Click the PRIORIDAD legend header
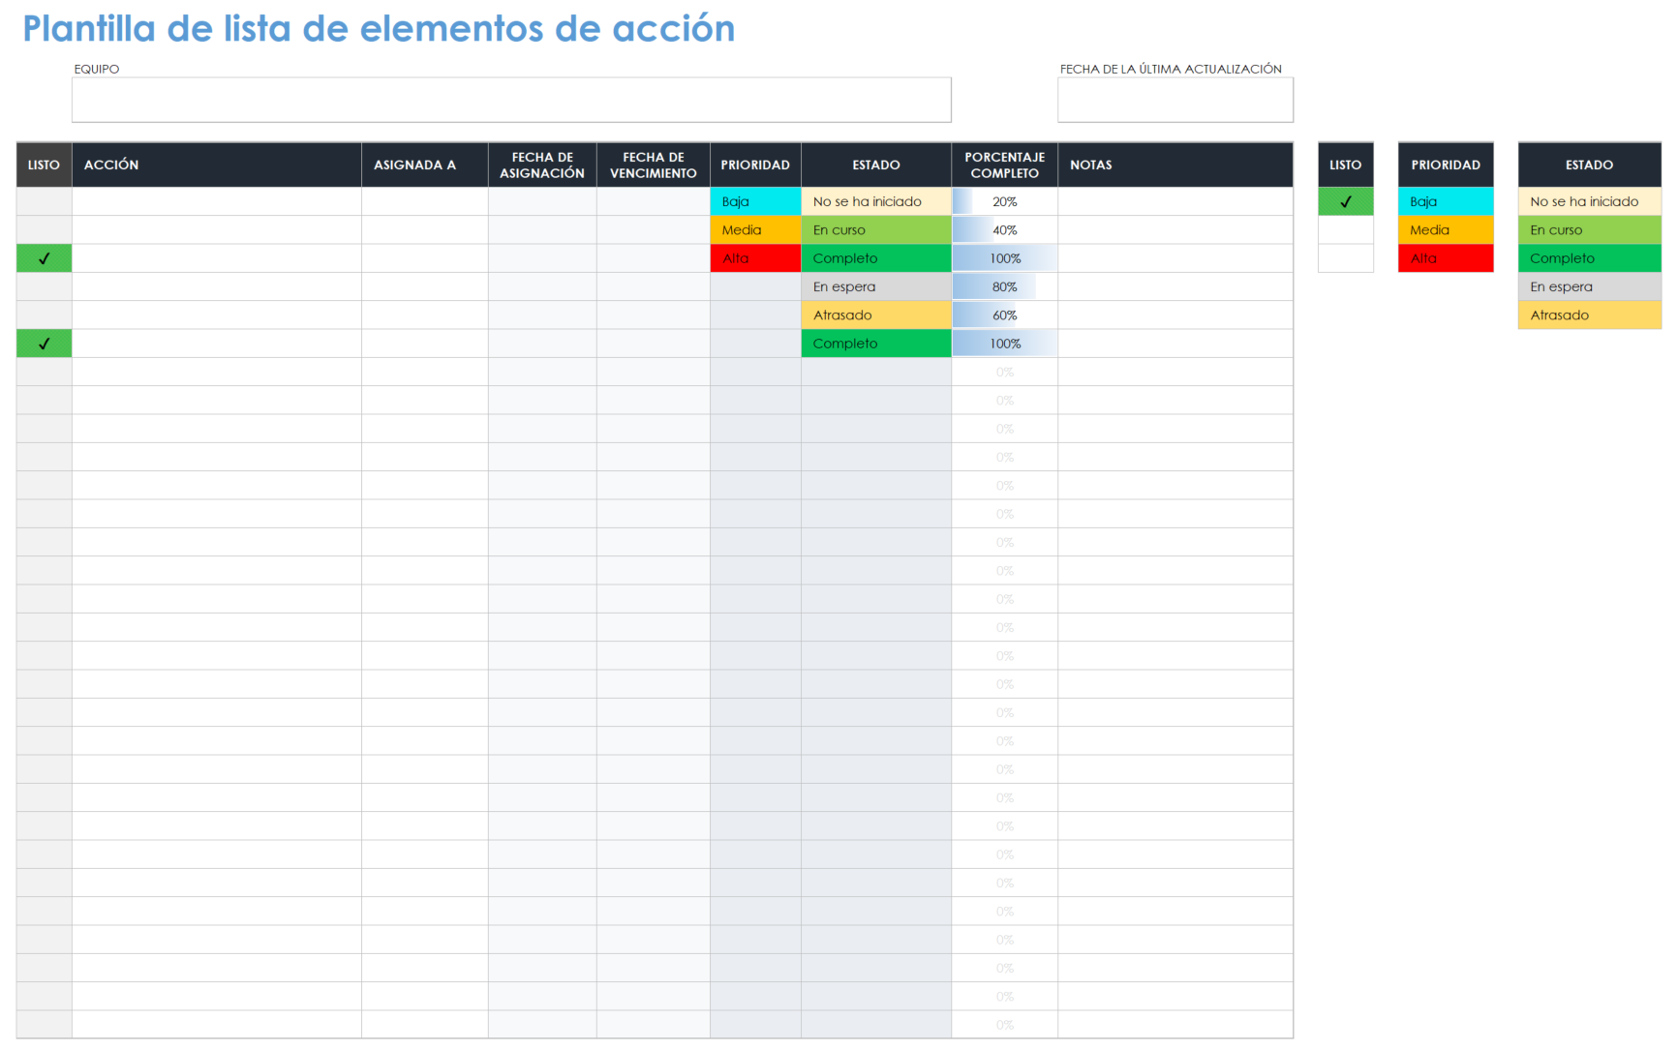 [x=1446, y=165]
